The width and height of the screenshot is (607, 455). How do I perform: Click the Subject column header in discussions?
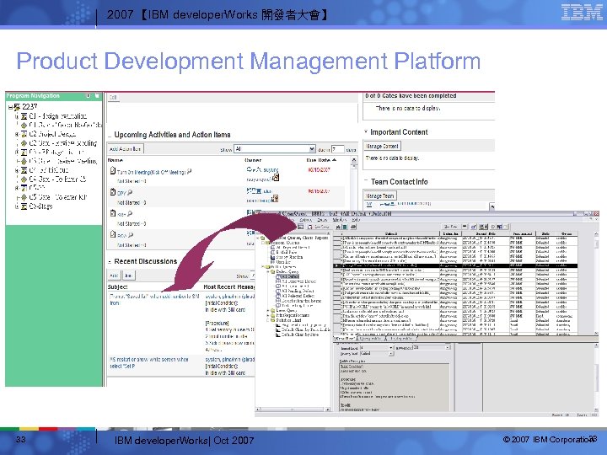point(117,287)
